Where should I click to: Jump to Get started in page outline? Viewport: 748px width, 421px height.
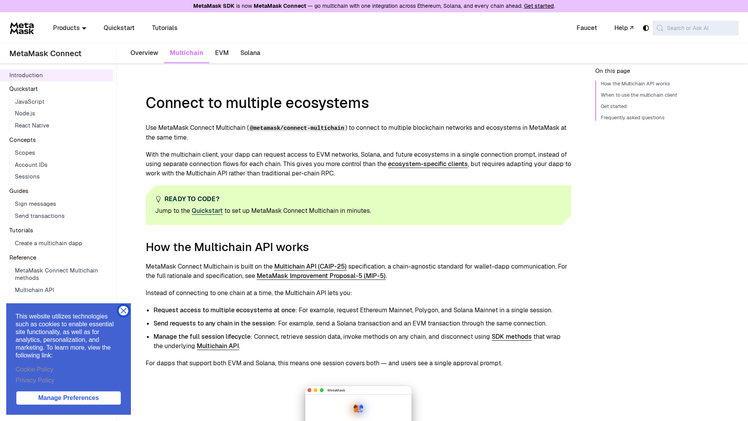(614, 106)
